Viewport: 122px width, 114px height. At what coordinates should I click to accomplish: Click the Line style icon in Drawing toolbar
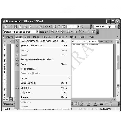tap(102, 104)
